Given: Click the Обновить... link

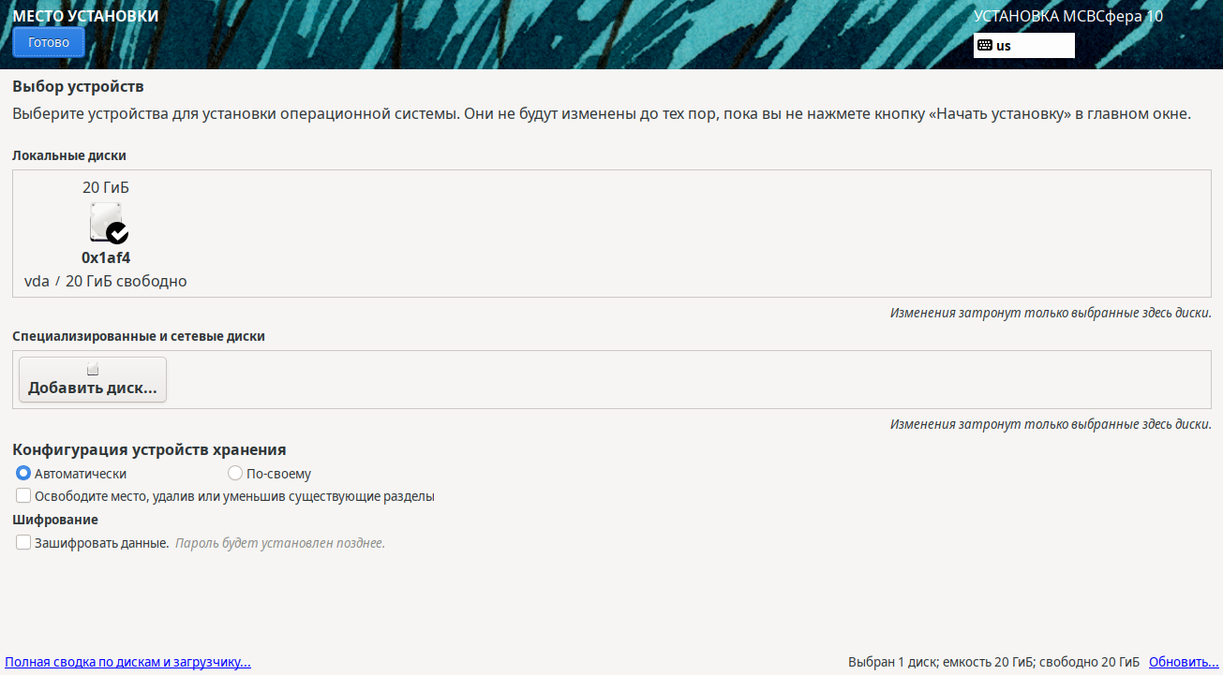Looking at the screenshot, I should coord(1183,662).
